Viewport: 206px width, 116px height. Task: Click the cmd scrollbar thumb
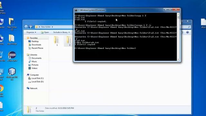click(178, 17)
